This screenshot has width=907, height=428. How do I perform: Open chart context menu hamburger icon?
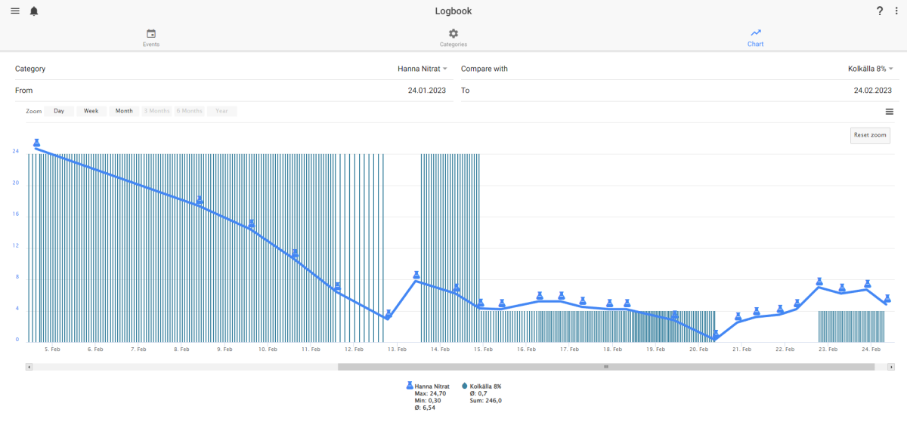click(890, 112)
